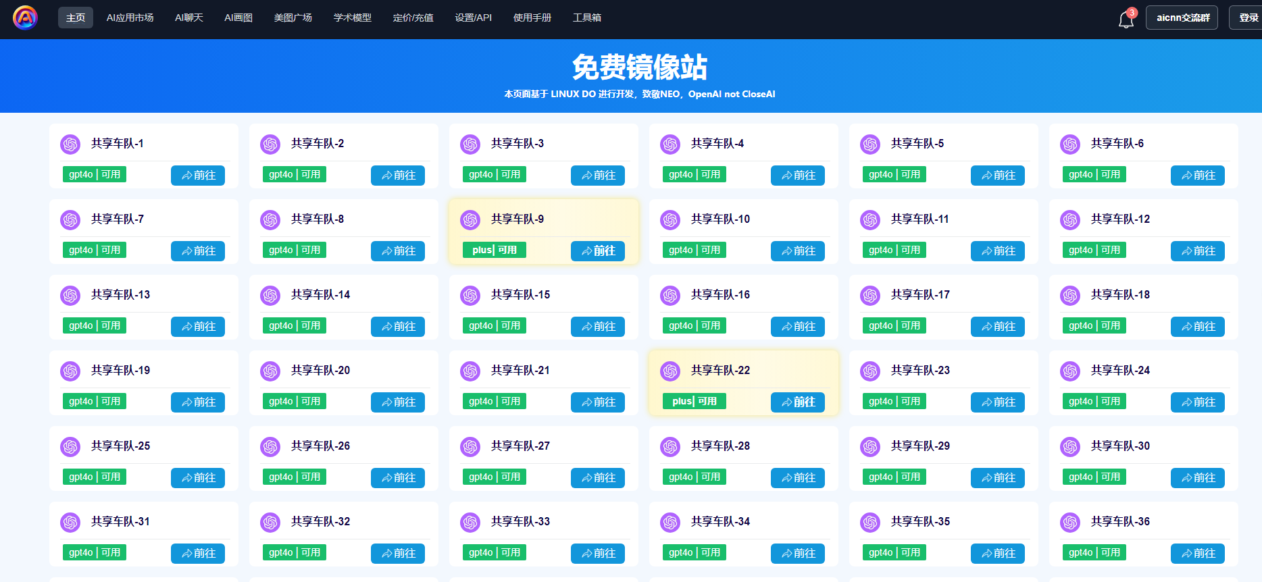Click the OpenAI icon of 共享车队-4
Viewport: 1262px width, 582px height.
[x=670, y=144]
